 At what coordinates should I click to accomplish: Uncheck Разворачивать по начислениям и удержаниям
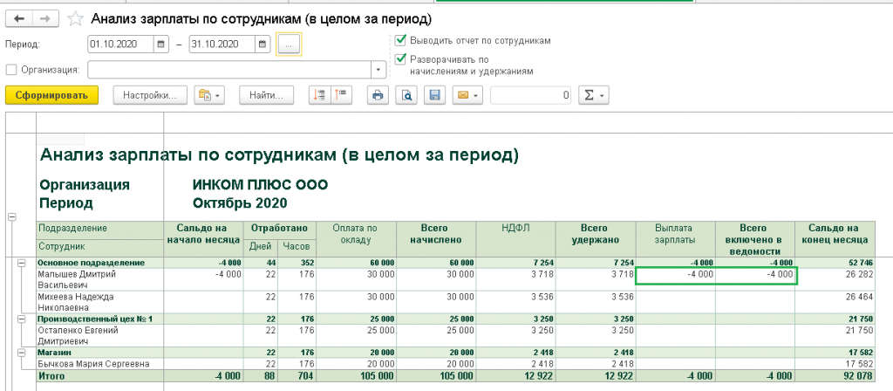click(401, 58)
